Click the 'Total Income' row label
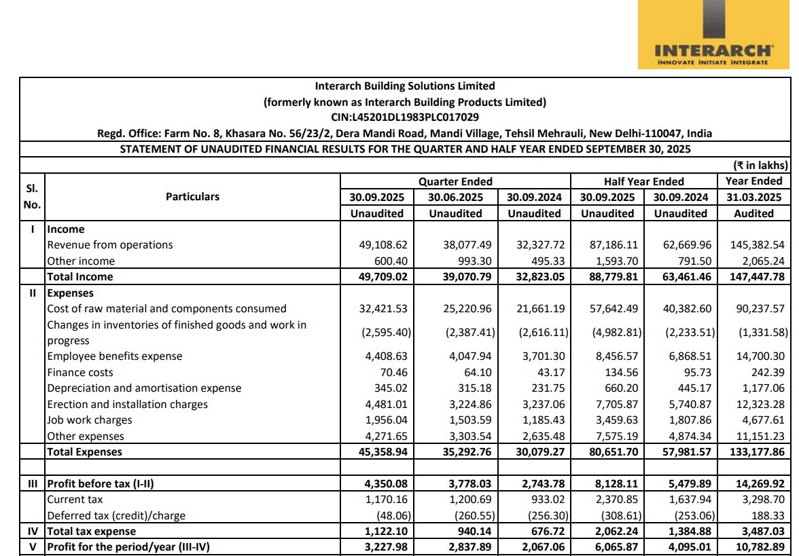The width and height of the screenshot is (799, 556). 80,277
